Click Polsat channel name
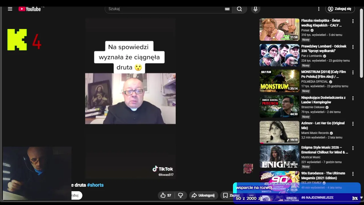364x205 pixels. click(x=305, y=30)
